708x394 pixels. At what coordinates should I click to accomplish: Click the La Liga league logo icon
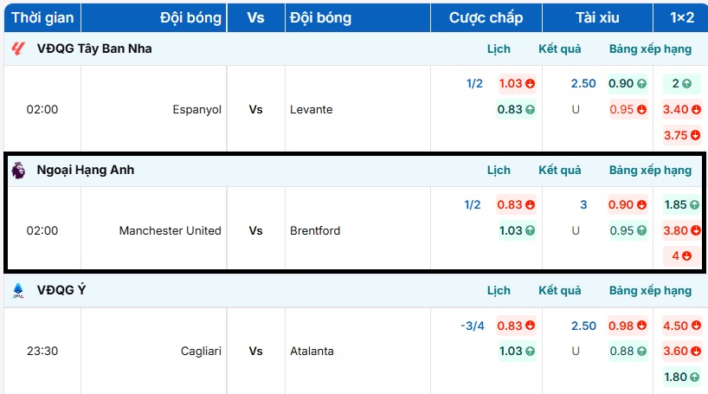pyautogui.click(x=18, y=49)
